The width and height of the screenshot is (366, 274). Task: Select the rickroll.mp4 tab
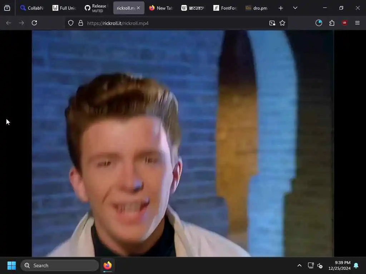pos(125,8)
